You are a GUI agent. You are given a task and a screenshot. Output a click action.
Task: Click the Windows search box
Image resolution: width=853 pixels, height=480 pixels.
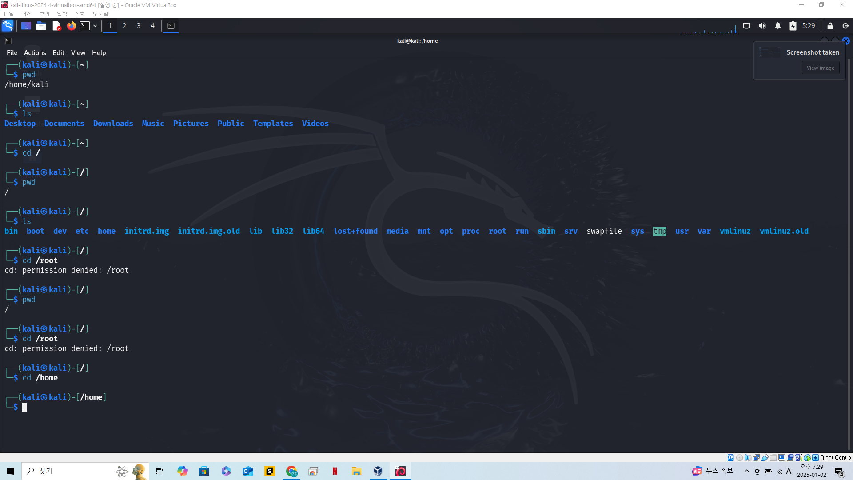67,471
